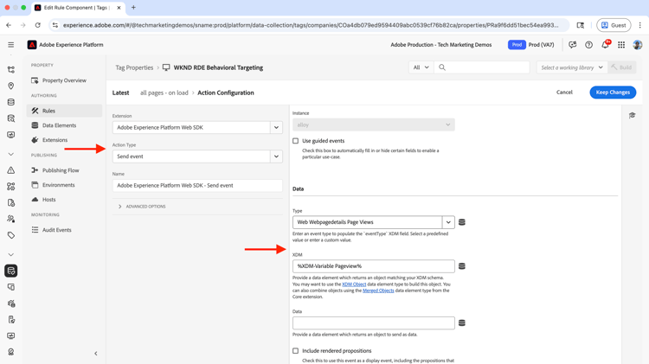Open Select a working library dropdown
The width and height of the screenshot is (649, 364).
pyautogui.click(x=572, y=67)
